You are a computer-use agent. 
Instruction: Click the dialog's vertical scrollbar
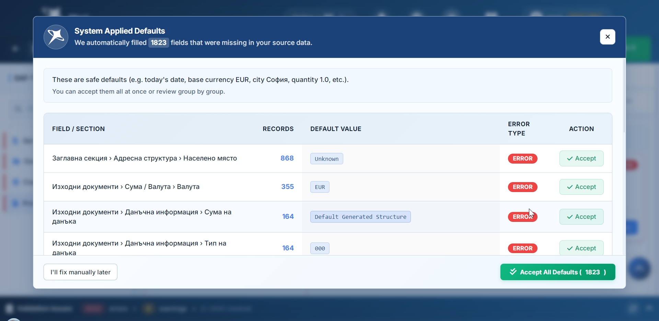624,96
